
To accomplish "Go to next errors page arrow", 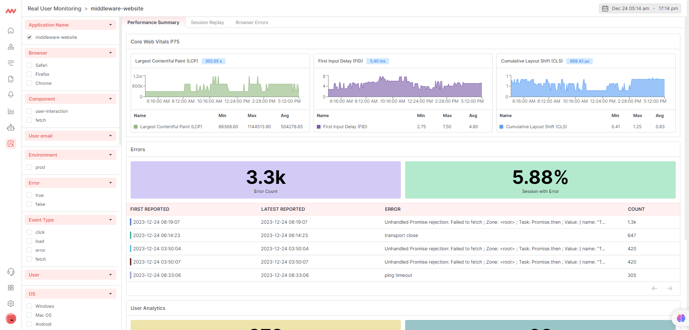I will (x=670, y=288).
